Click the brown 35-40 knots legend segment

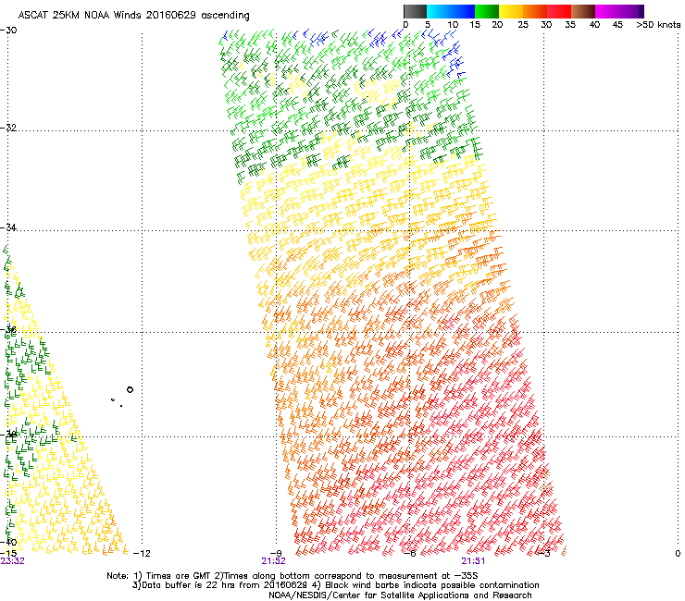point(583,11)
